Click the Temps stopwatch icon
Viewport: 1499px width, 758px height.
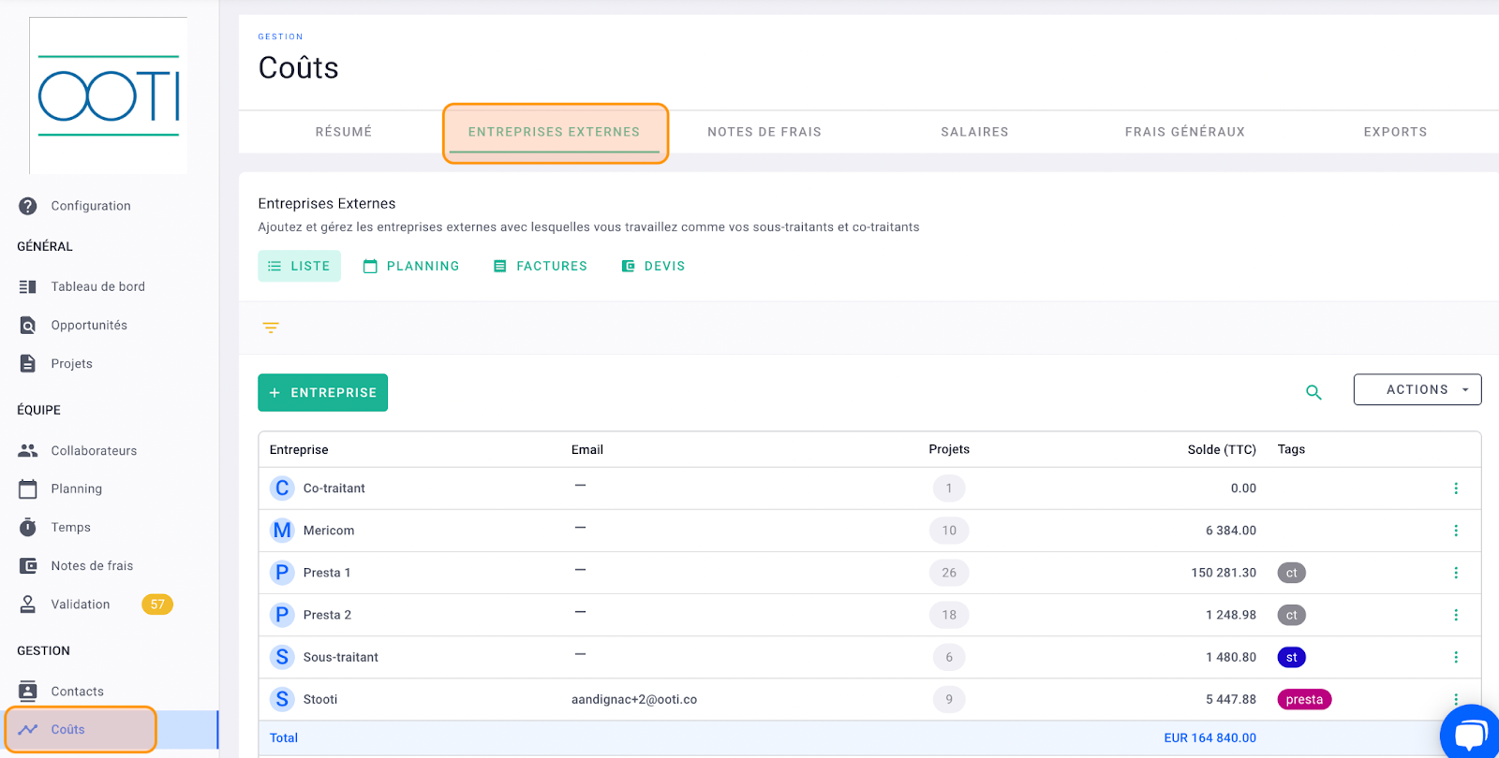28,527
